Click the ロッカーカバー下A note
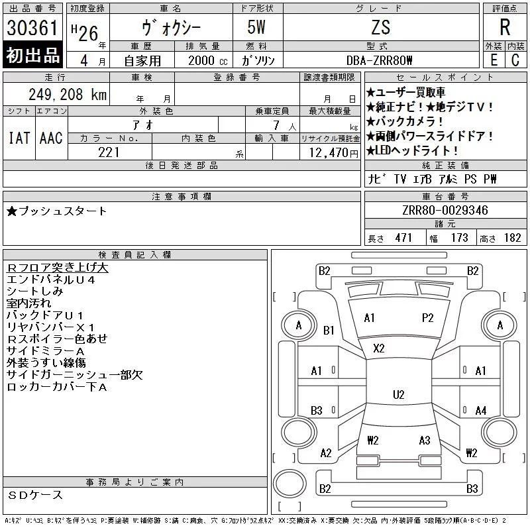530x530 pixels. click(x=57, y=387)
